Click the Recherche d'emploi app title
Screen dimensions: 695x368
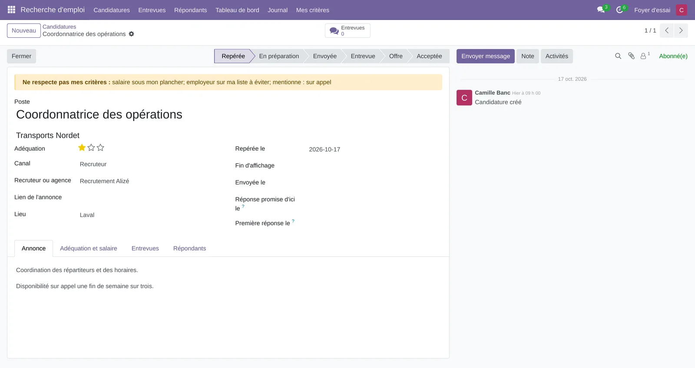53,10
